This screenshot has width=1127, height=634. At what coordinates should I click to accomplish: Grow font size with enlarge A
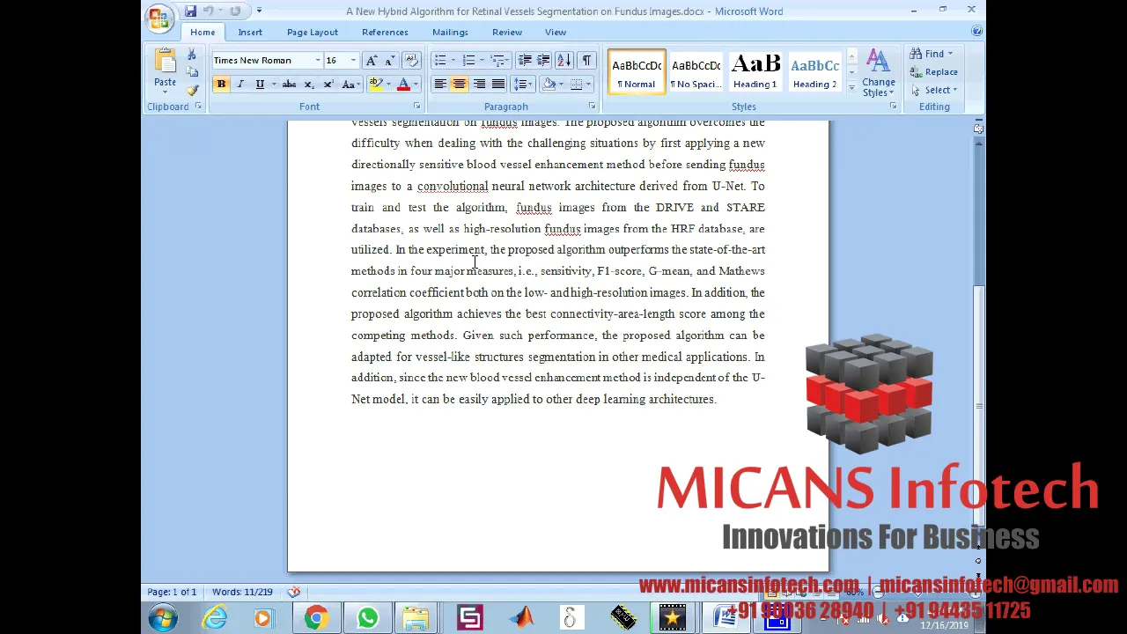tap(371, 61)
